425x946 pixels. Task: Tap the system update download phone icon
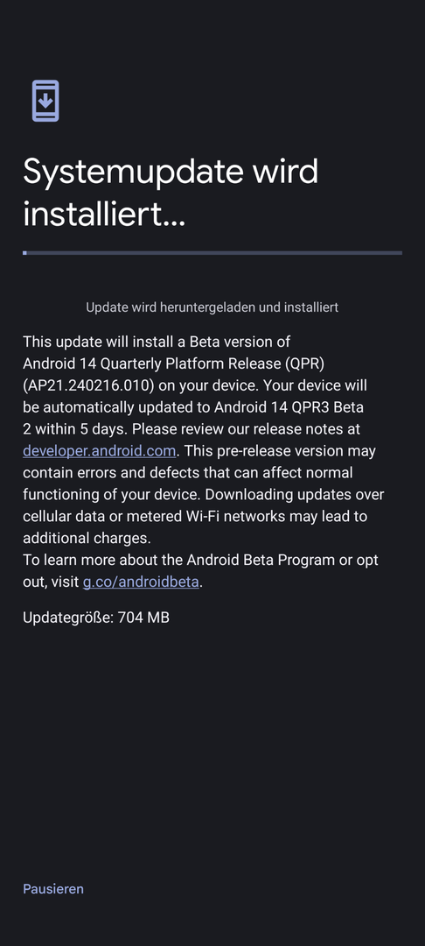[x=45, y=101]
